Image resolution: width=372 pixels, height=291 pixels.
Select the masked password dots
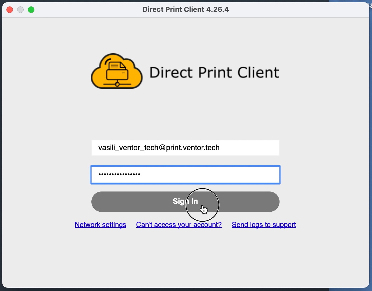click(x=119, y=175)
